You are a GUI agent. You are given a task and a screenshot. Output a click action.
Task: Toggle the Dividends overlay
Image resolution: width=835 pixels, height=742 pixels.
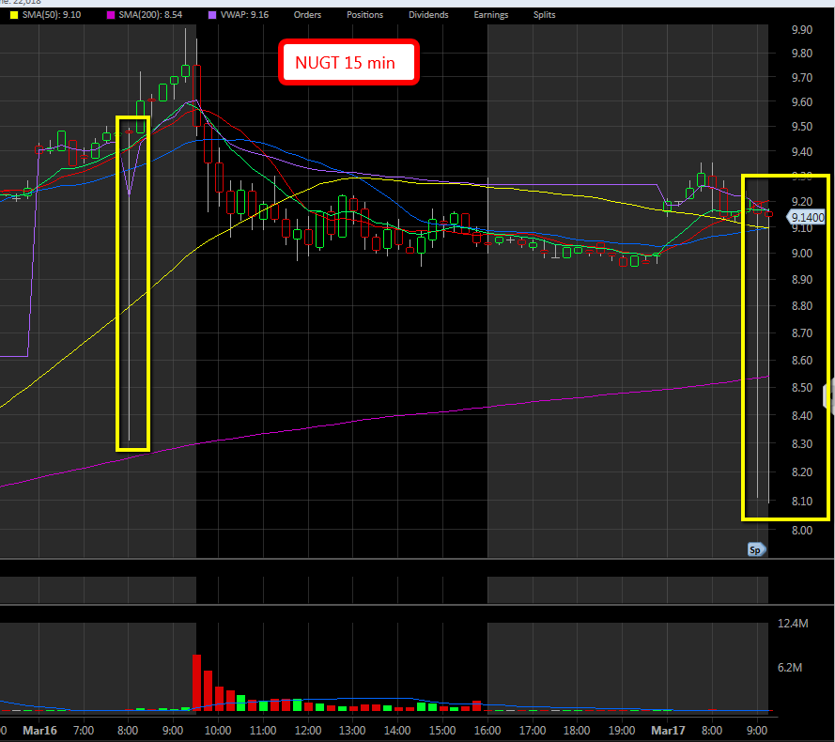point(428,15)
